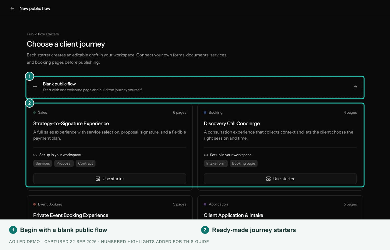
Task: Go back using the top-left arrow icon
Action: point(12,9)
